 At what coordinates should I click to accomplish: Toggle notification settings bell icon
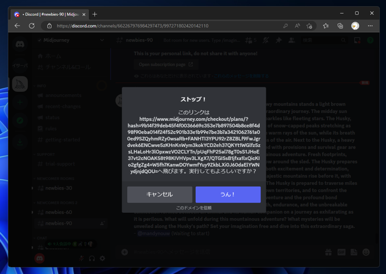pos(266,40)
